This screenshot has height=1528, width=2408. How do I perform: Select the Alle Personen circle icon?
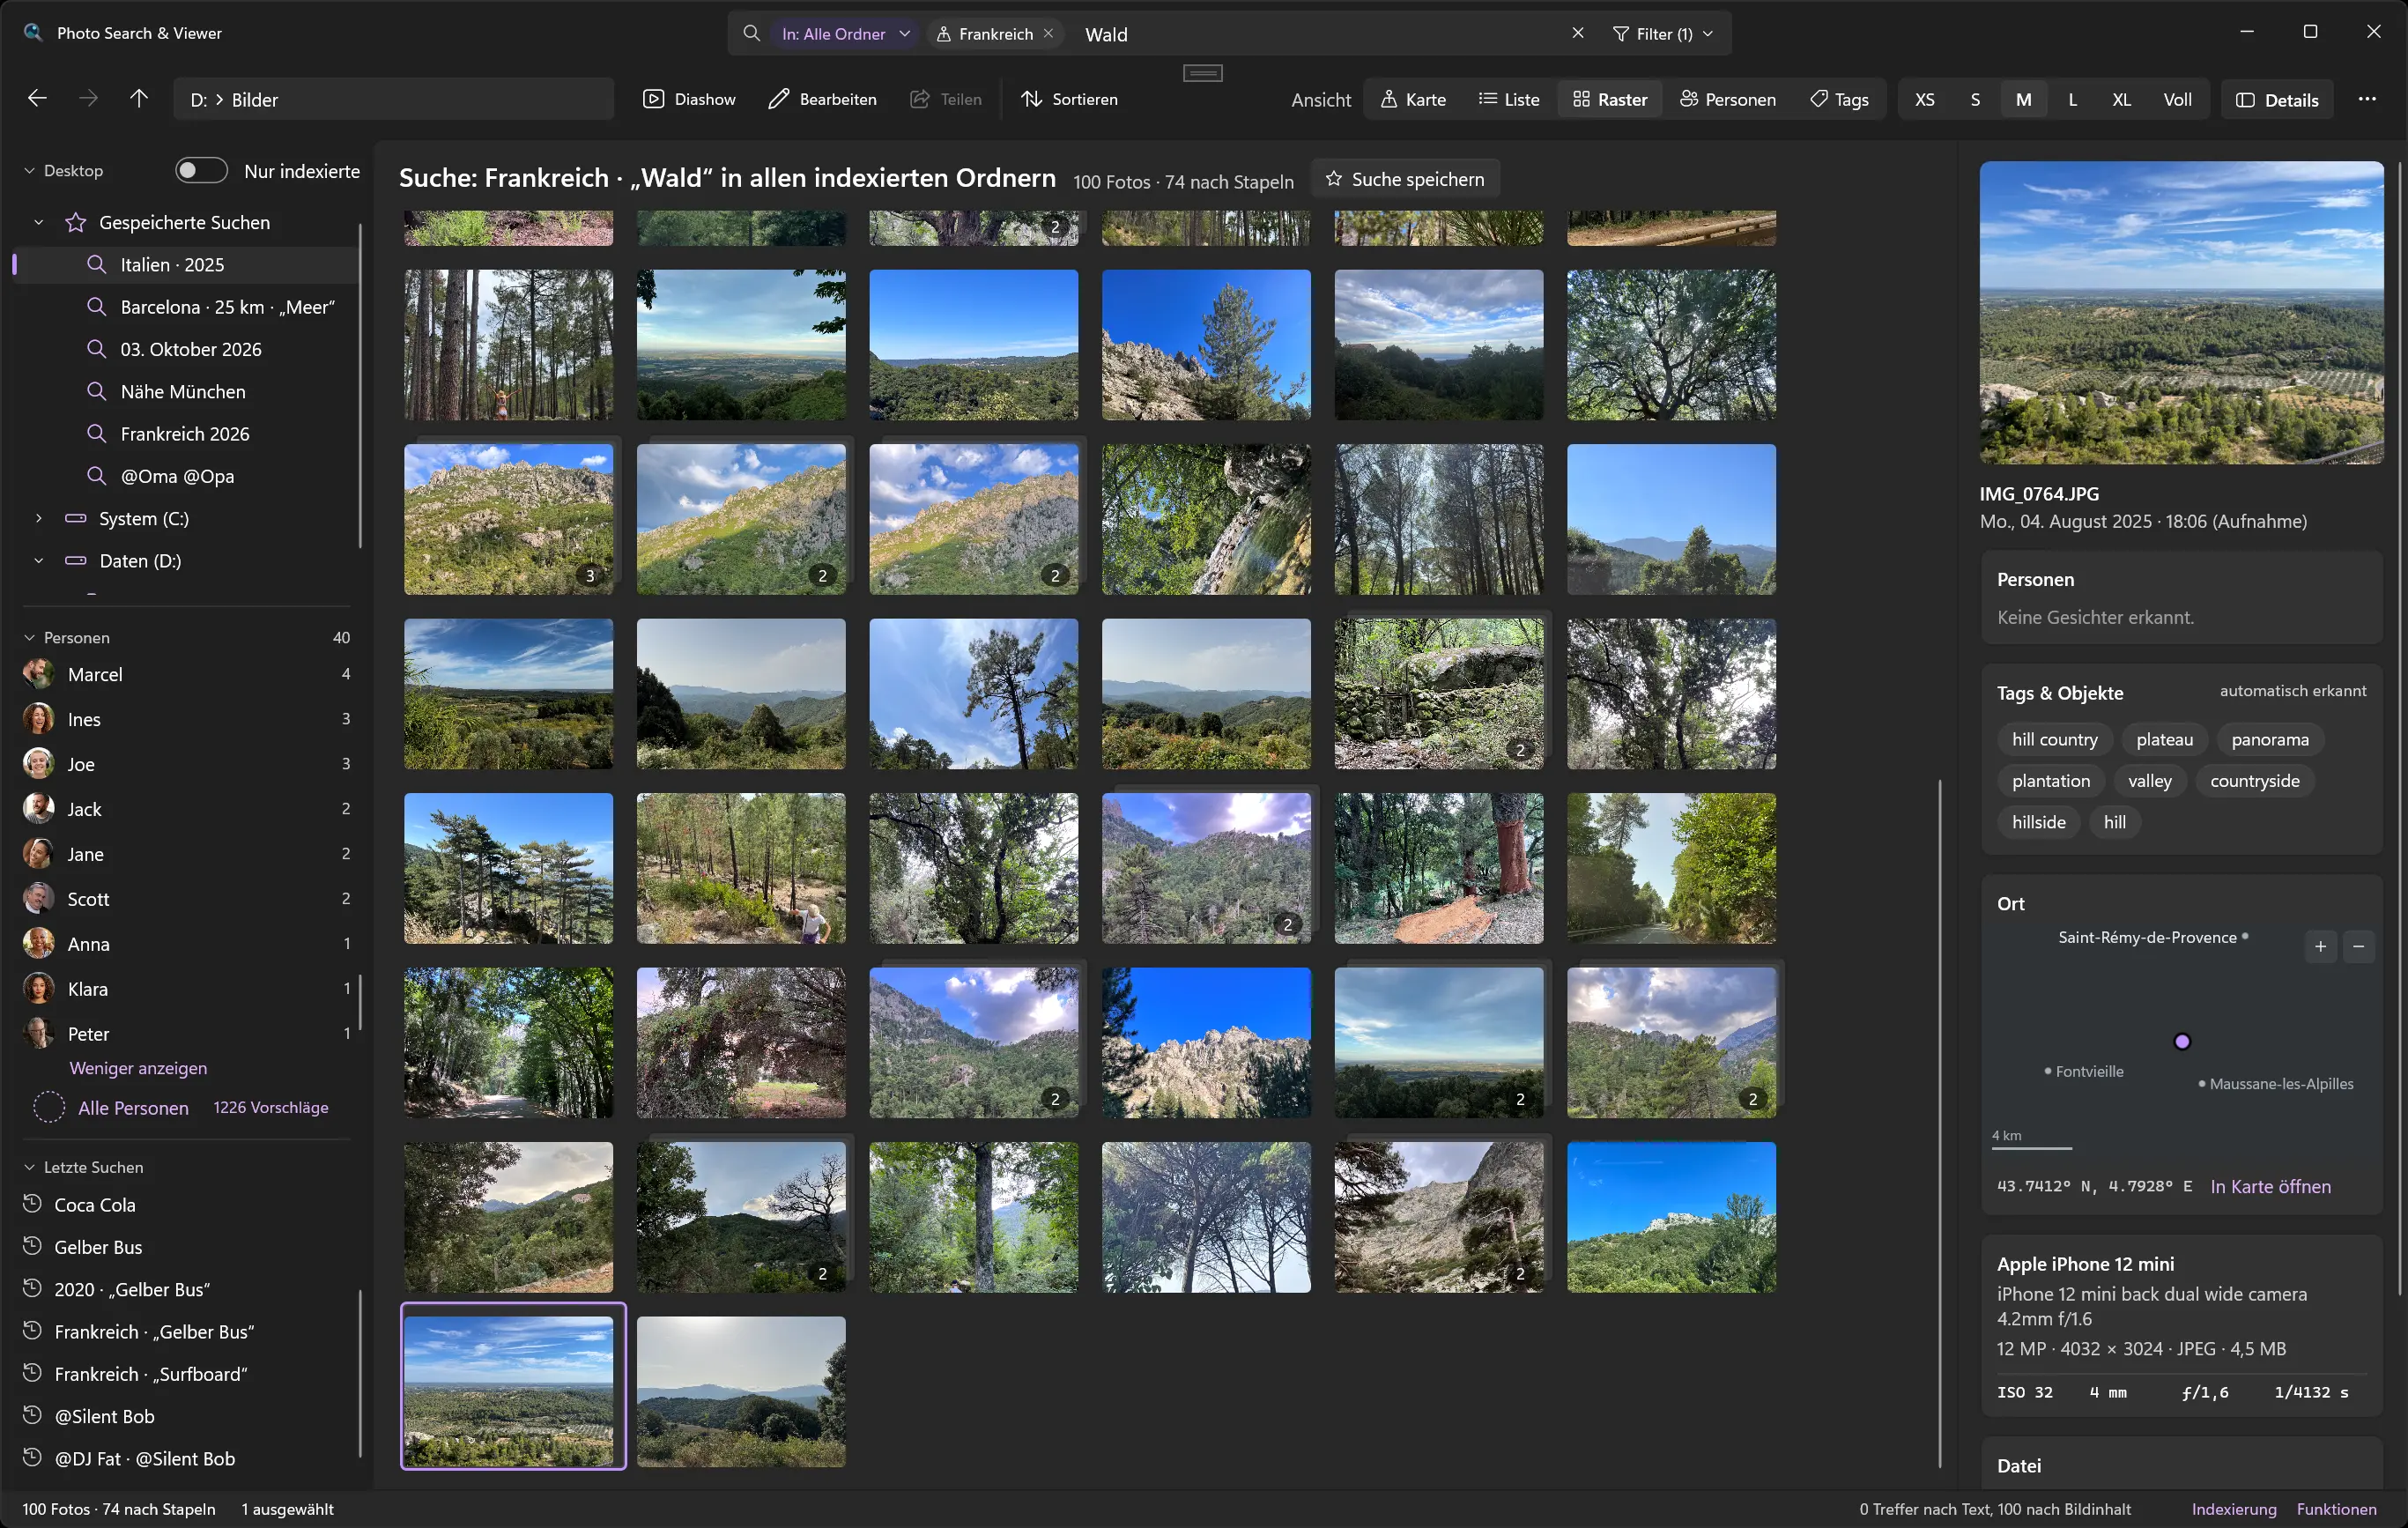pos(49,1107)
